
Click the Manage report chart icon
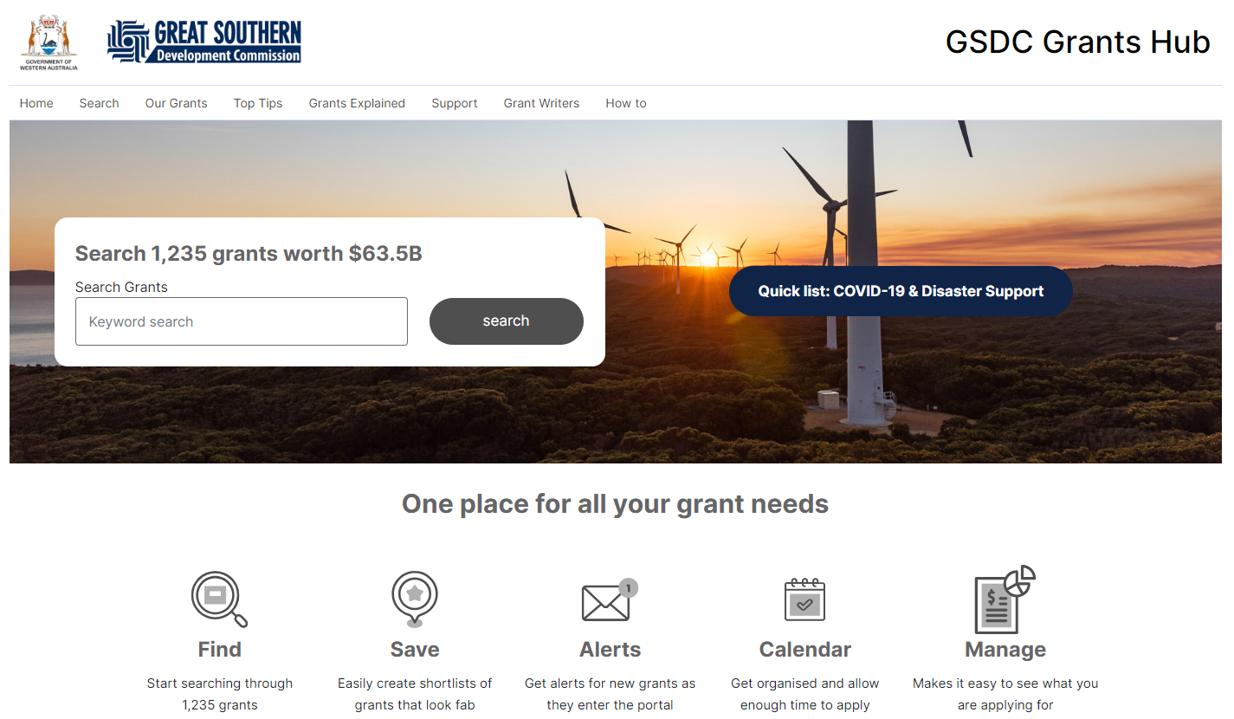1004,599
